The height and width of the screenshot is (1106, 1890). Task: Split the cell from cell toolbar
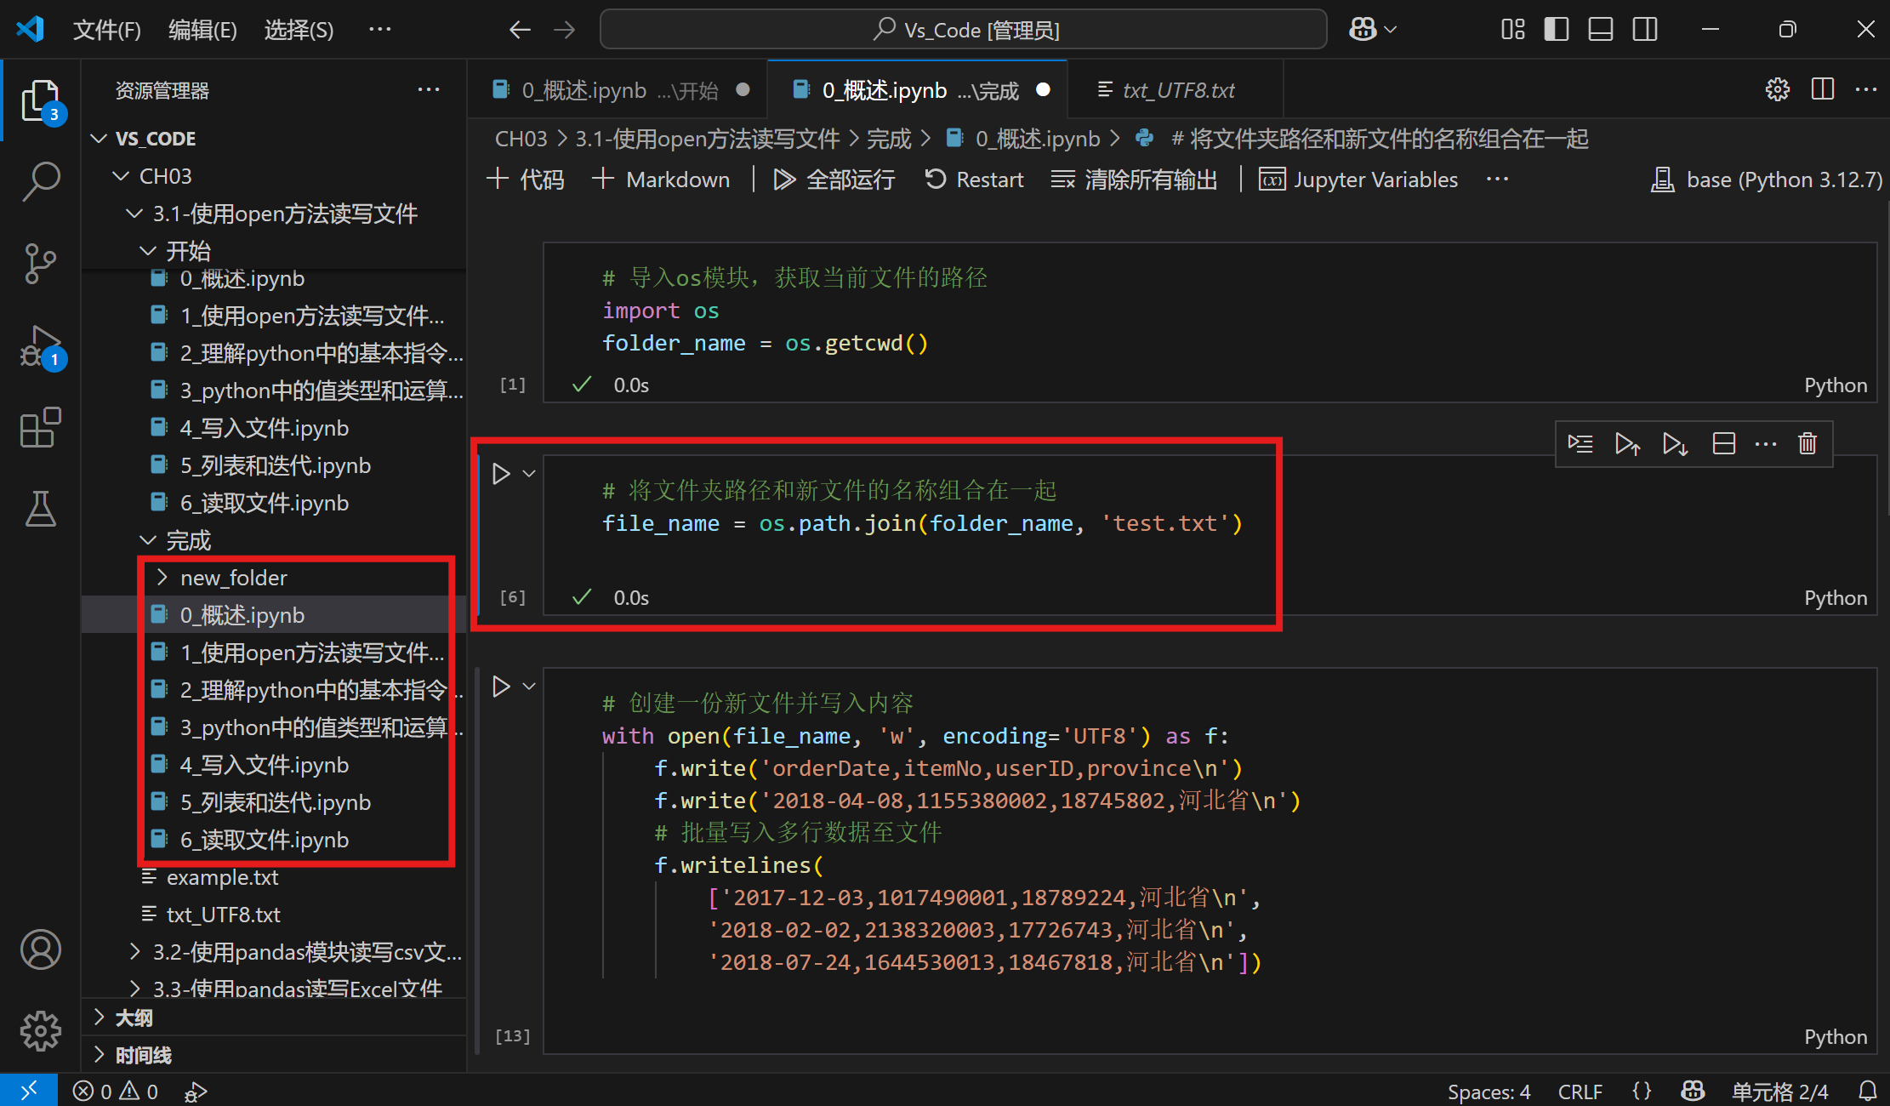click(x=1724, y=444)
